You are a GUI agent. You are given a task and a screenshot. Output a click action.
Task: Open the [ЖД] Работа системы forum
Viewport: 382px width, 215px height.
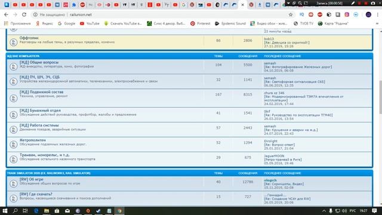point(39,125)
